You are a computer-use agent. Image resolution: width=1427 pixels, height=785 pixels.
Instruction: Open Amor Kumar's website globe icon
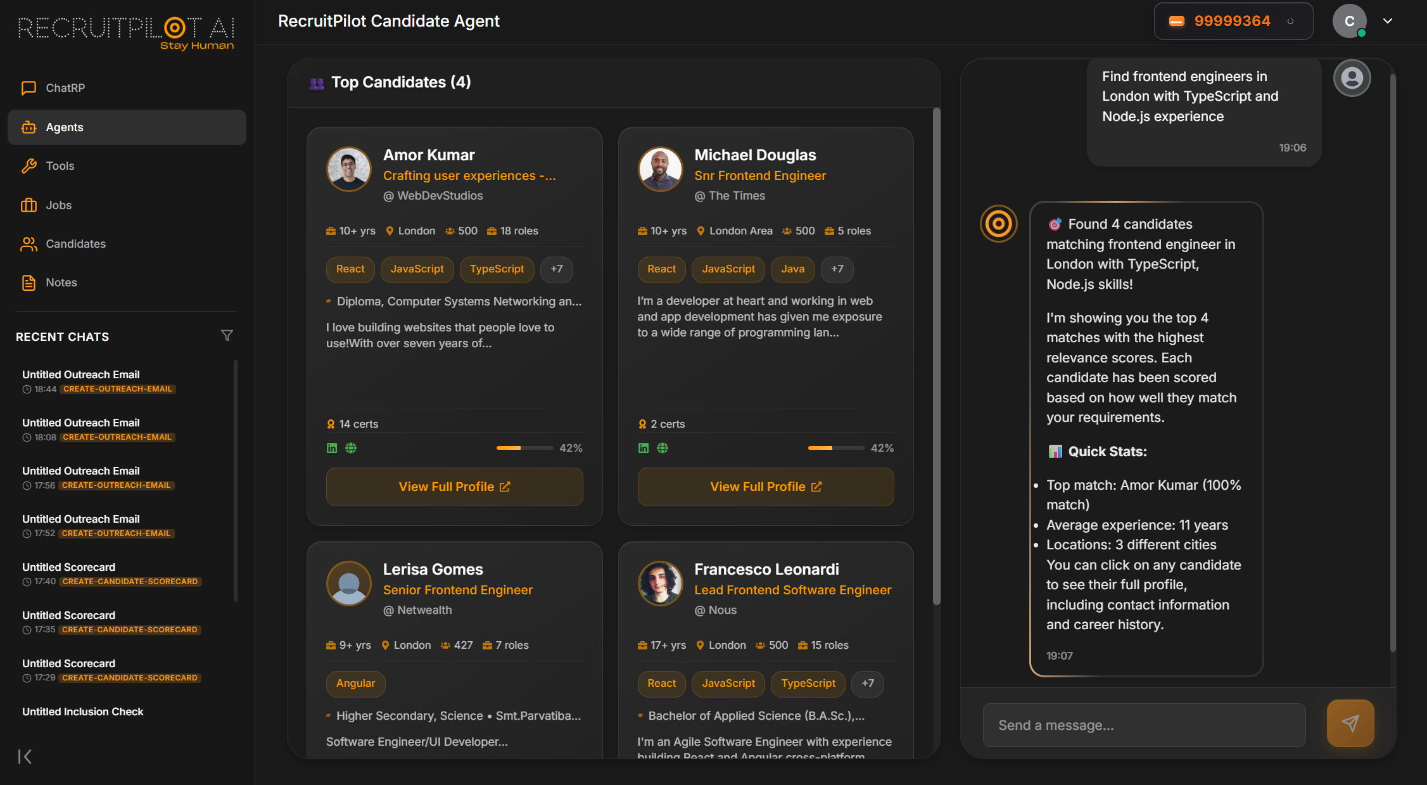[x=351, y=448]
